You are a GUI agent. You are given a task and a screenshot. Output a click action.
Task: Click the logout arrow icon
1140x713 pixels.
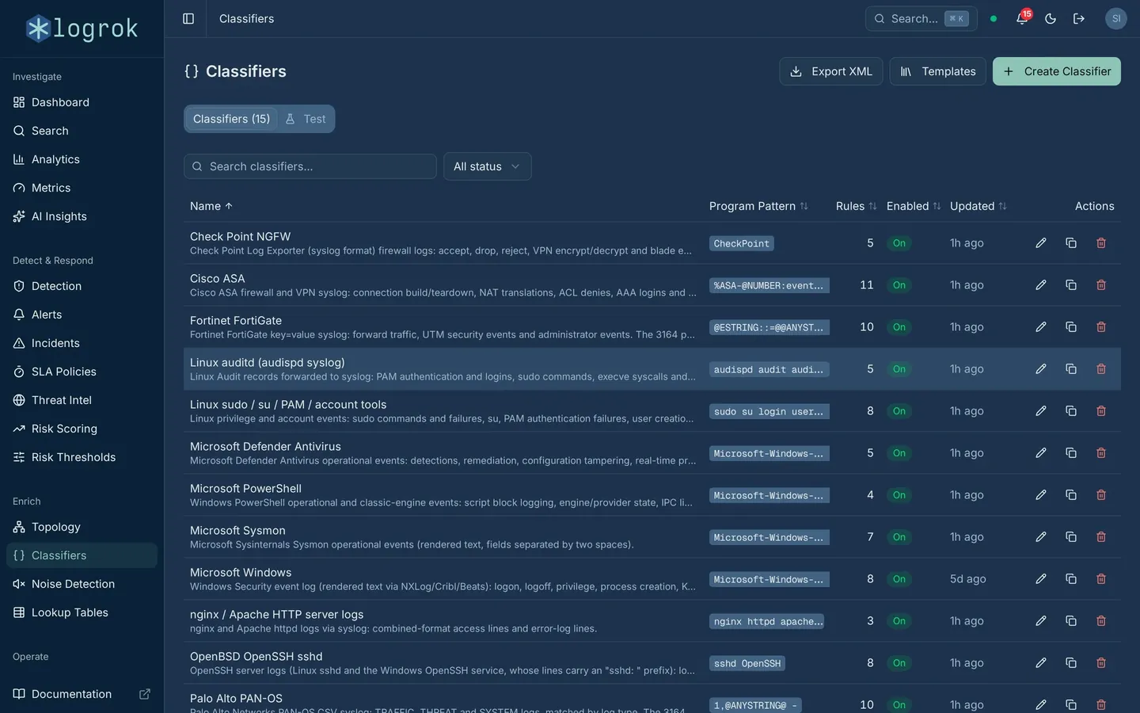(1079, 18)
